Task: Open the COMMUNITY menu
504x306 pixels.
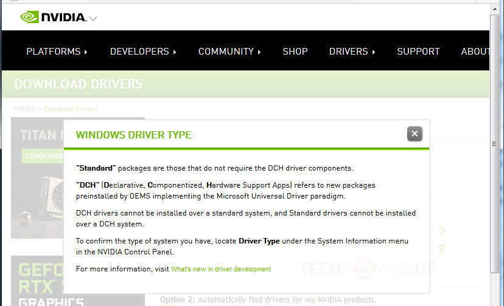Action: pyautogui.click(x=229, y=52)
